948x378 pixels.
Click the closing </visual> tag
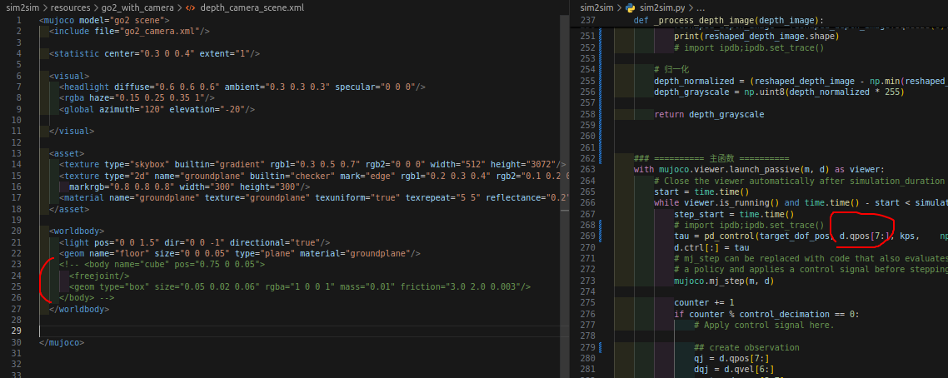(72, 131)
